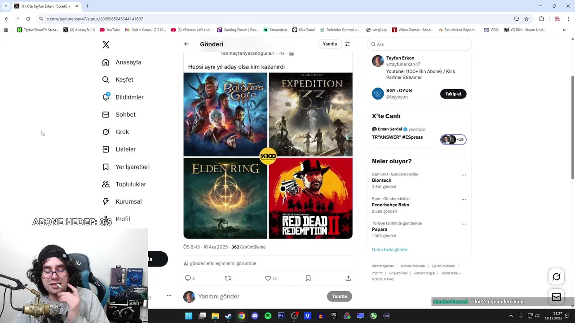The image size is (575, 323).
Task: Open Streamlabs bookmark
Action: pyautogui.click(x=275, y=30)
